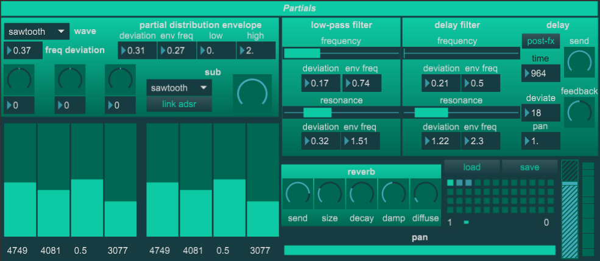Select the first lit preset slot
The image size is (600, 261).
450,183
